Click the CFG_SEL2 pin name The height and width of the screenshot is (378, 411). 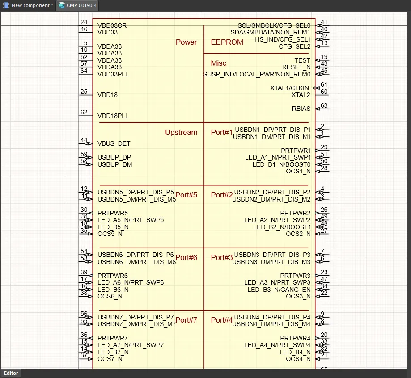pos(295,46)
